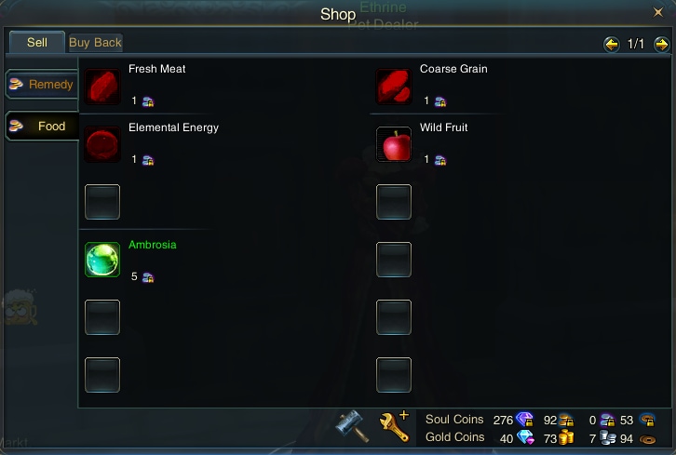The image size is (676, 455).
Task: Click the empty slot below Elemental Energy
Action: pos(102,202)
